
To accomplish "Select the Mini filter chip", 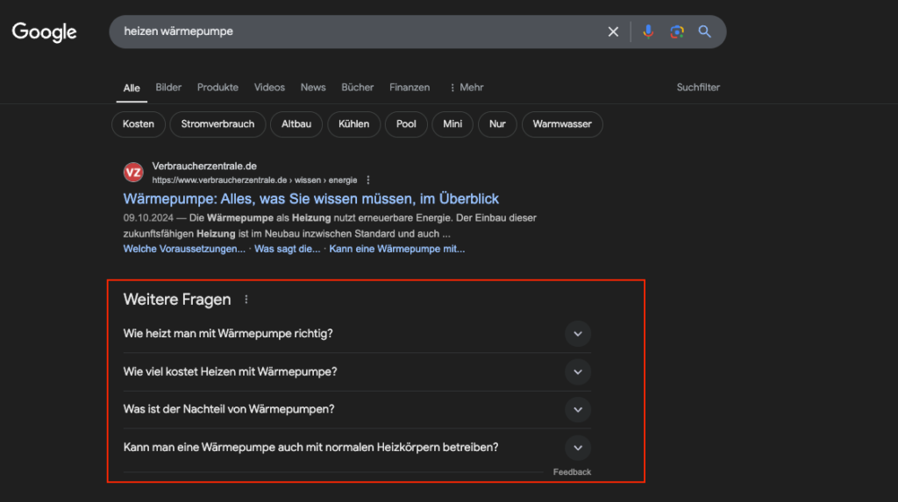I will pos(453,124).
